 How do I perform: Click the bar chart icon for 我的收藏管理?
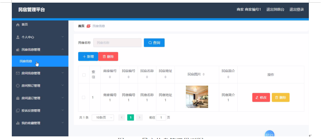pyautogui.click(x=18, y=123)
